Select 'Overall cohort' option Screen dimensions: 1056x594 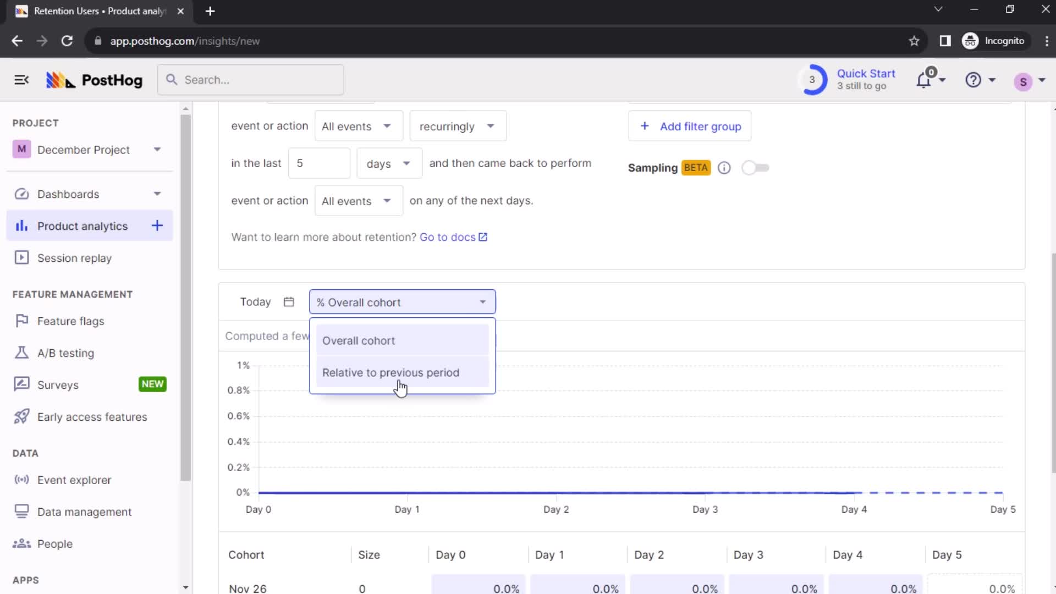358,340
